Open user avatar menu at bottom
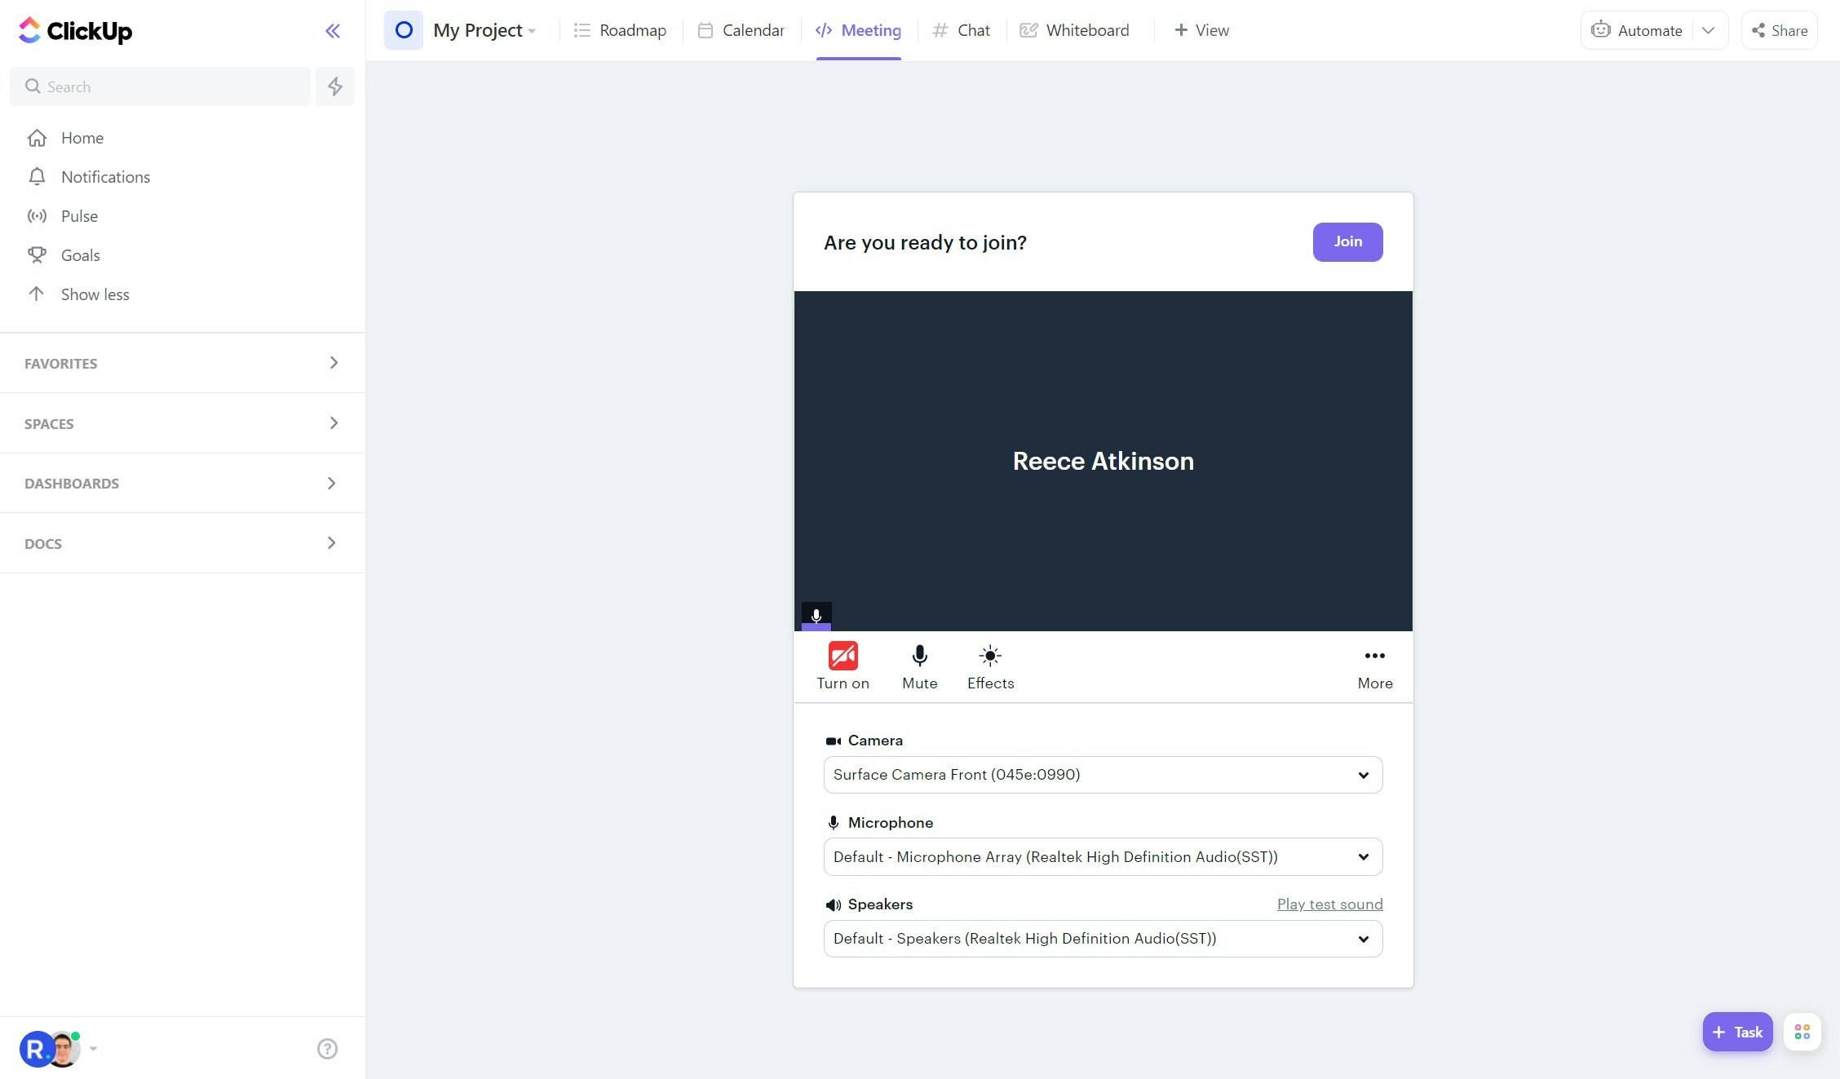The height and width of the screenshot is (1079, 1840). pyautogui.click(x=57, y=1049)
